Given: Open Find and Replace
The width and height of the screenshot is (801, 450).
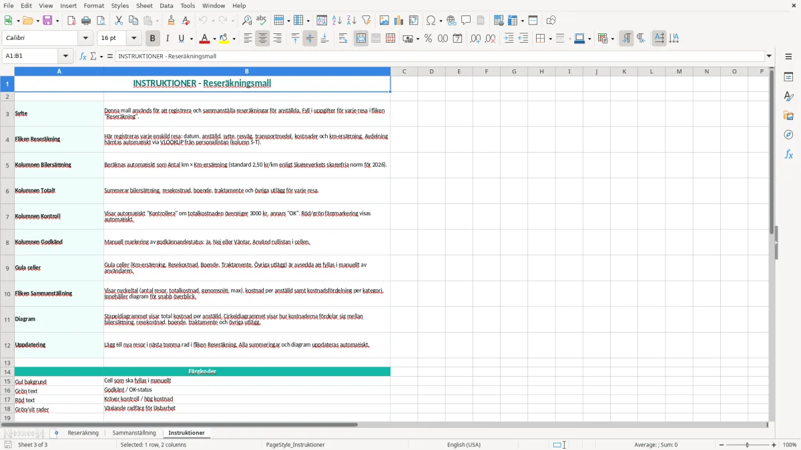Looking at the screenshot, I should (247, 21).
